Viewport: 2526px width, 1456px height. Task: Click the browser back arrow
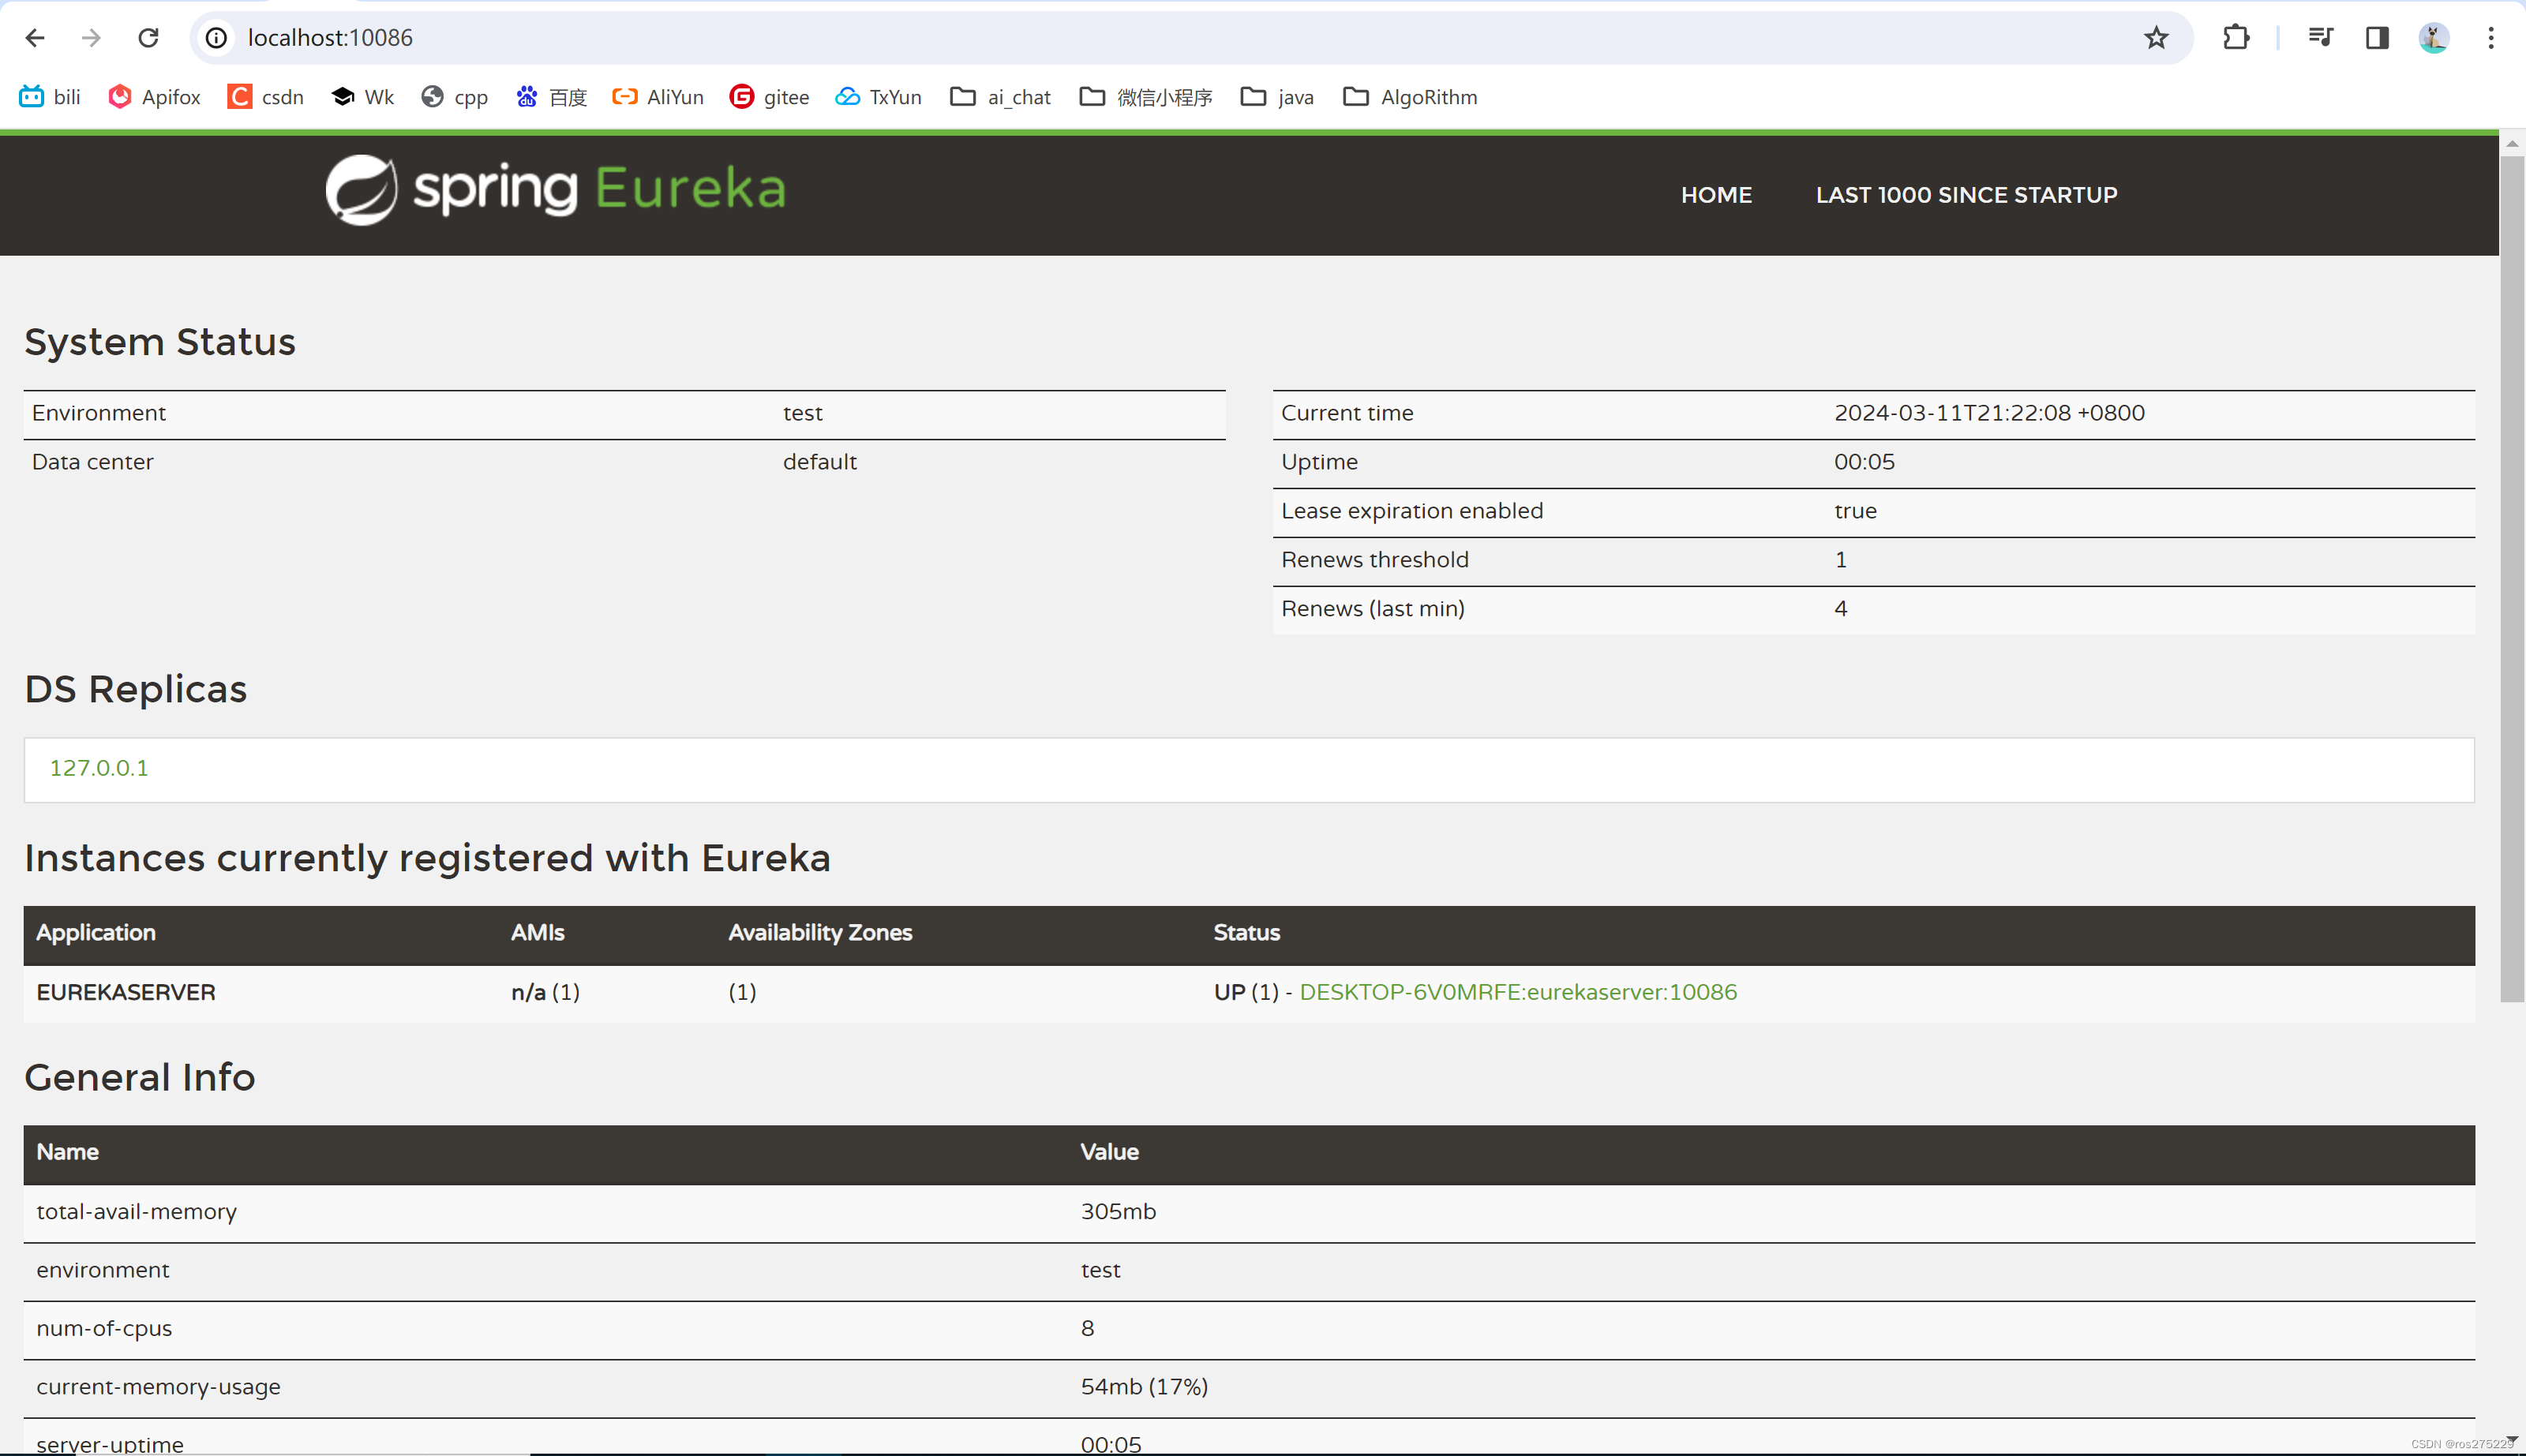tap(35, 38)
